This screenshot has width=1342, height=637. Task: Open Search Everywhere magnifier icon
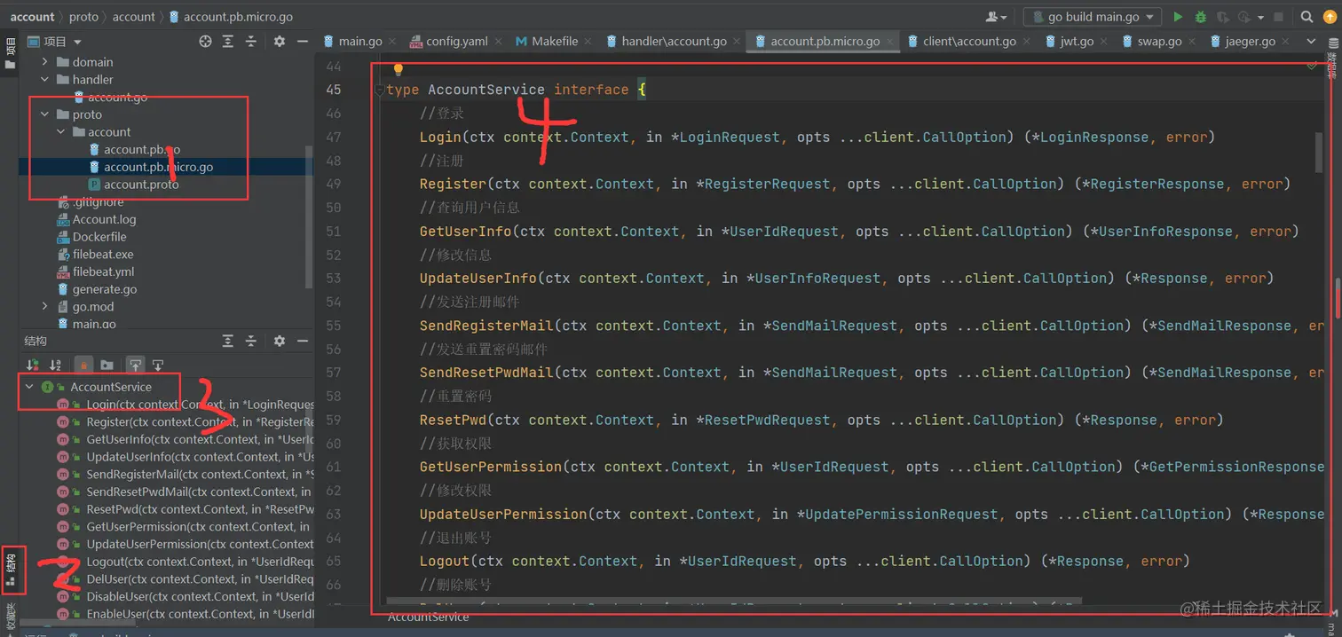tap(1307, 17)
